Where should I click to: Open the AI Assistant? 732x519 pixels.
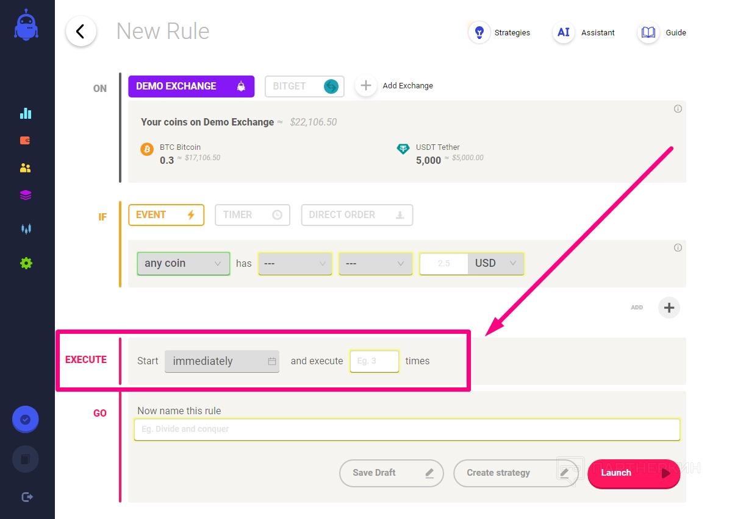584,33
